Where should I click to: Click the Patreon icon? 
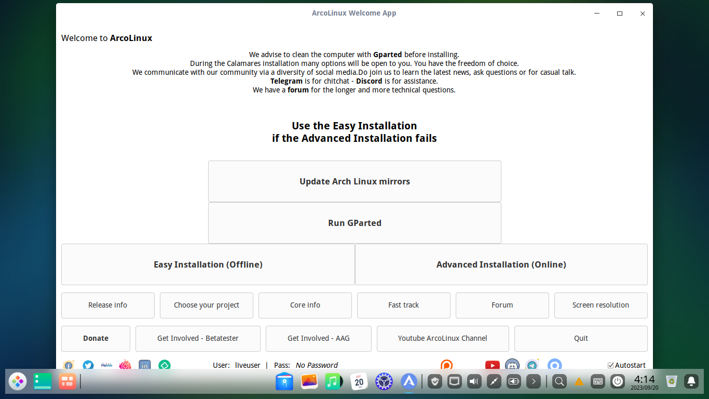coord(446,365)
